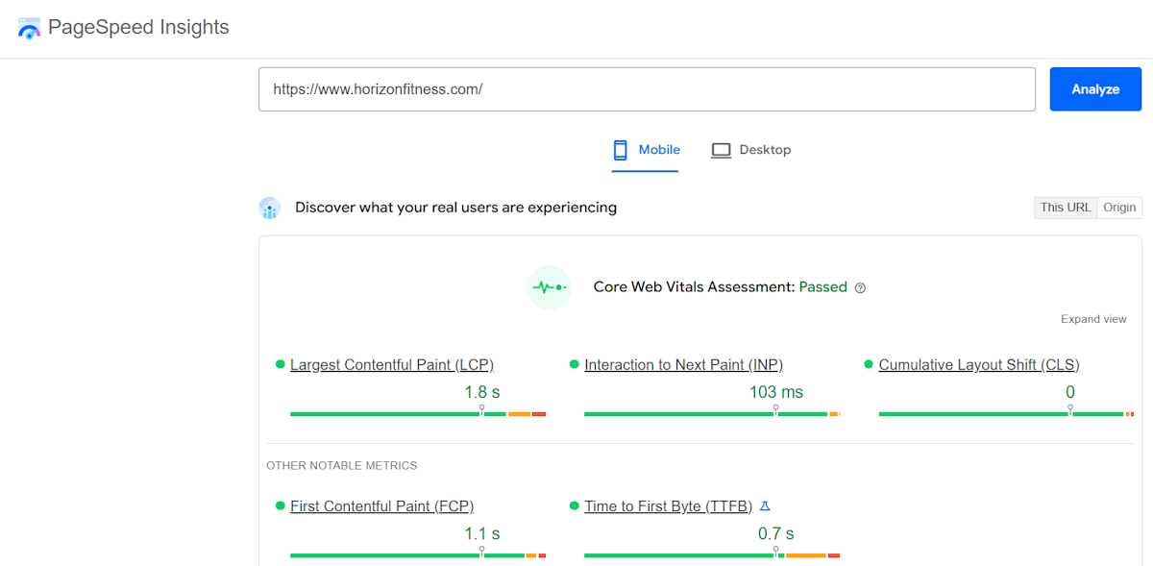Select the This URL toggle
The height and width of the screenshot is (566, 1153).
(x=1066, y=208)
